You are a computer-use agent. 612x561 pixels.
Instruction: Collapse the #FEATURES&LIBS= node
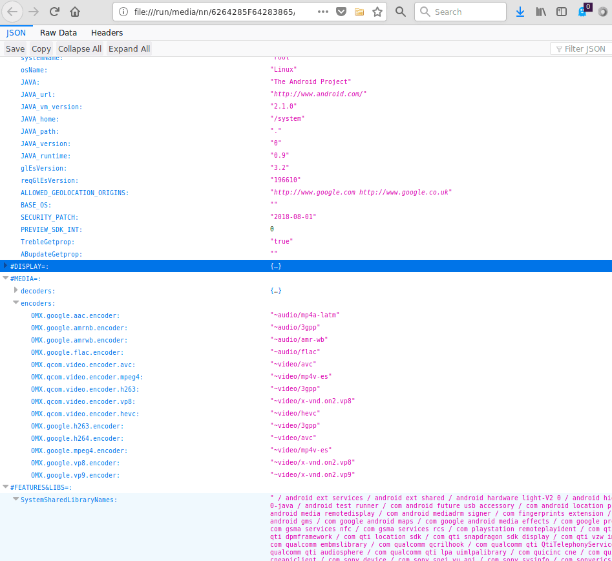5,487
